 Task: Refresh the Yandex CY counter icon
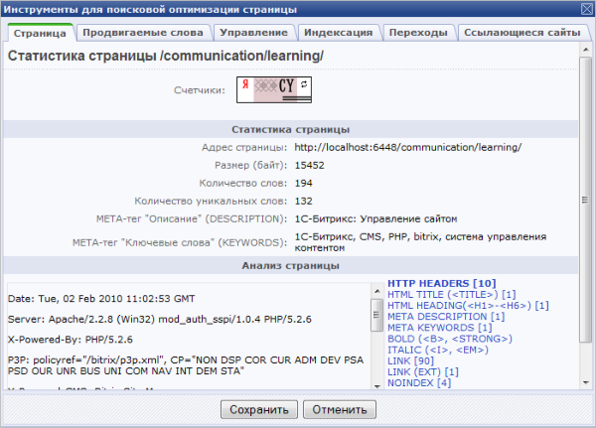[x=304, y=84]
